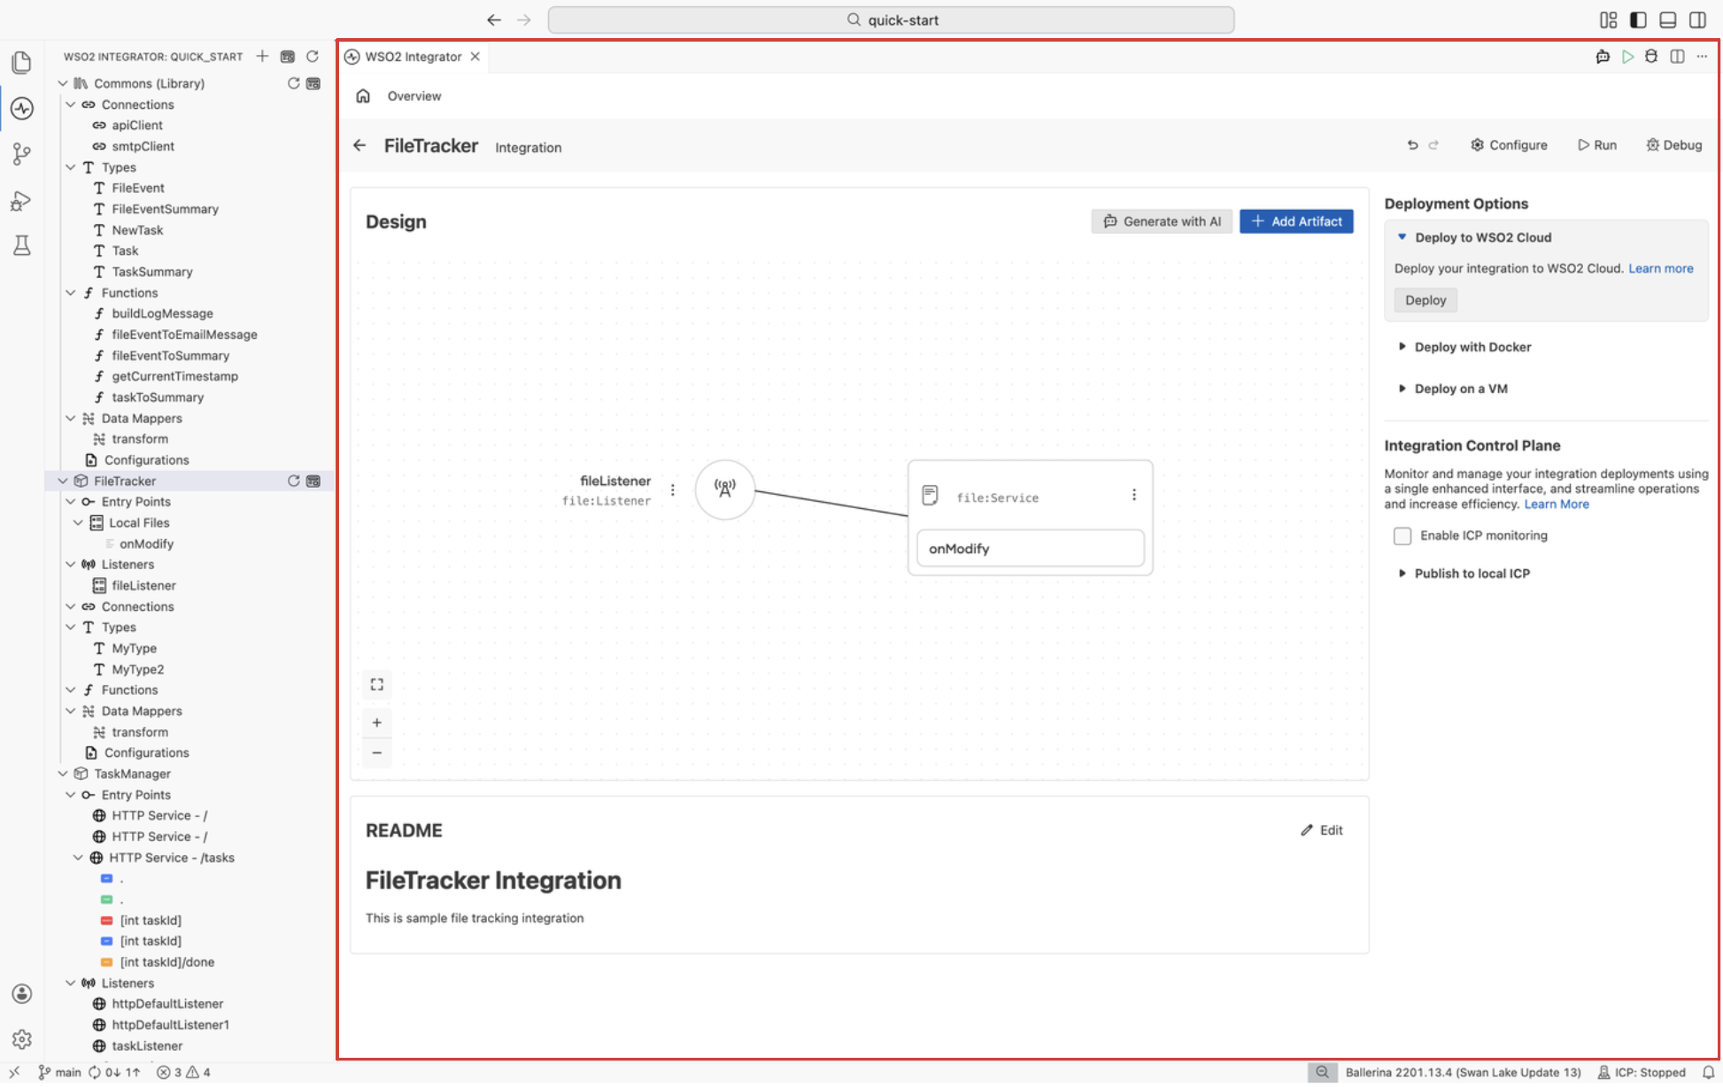This screenshot has width=1723, height=1087.
Task: Open the Explorer view in activity bar
Action: pos(22,62)
